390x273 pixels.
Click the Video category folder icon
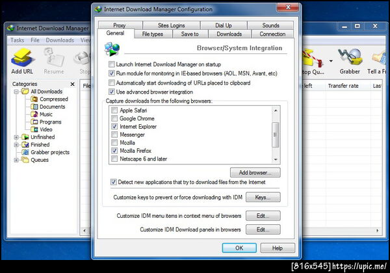pyautogui.click(x=34, y=129)
